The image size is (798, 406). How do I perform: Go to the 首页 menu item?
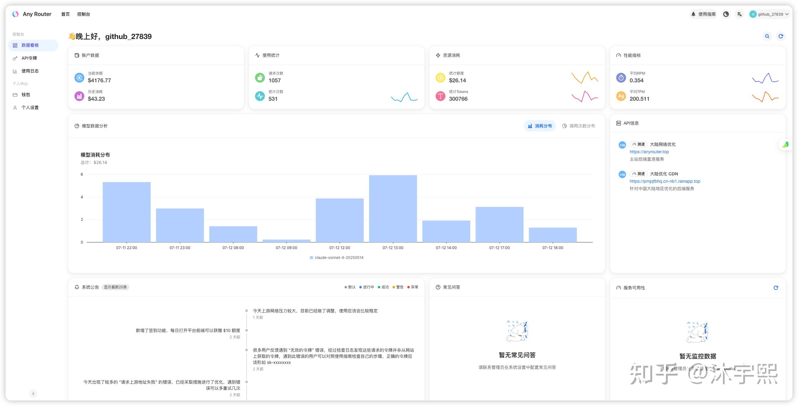pyautogui.click(x=65, y=14)
